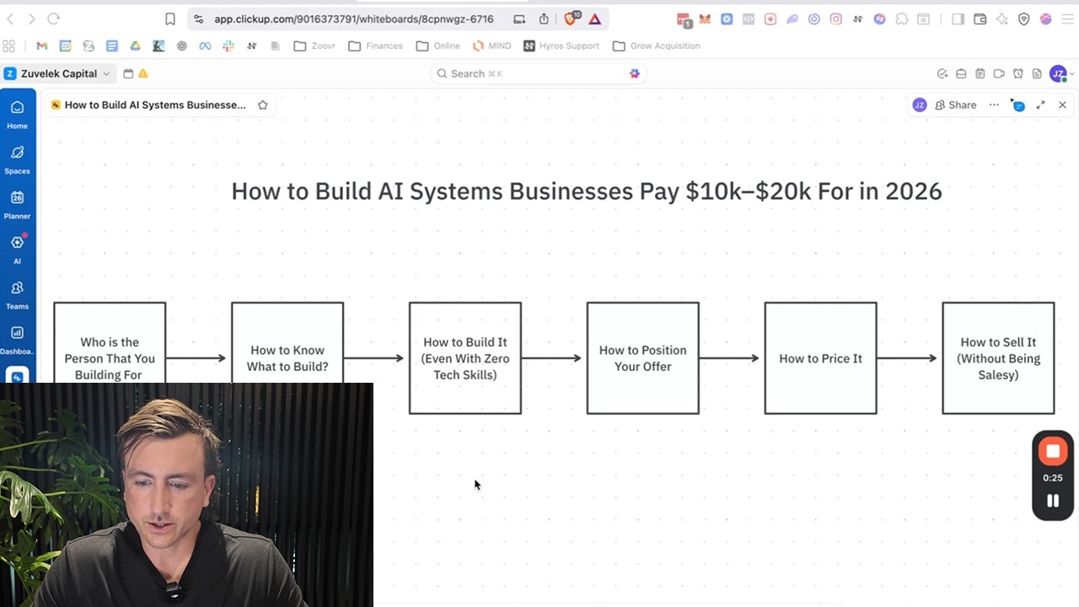Select the How to Price It box
The height and width of the screenshot is (607, 1079).
click(820, 358)
